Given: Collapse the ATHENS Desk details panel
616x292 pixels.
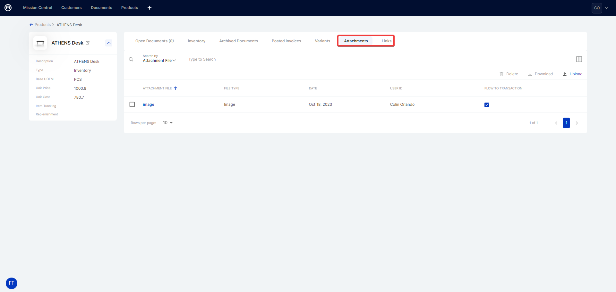Looking at the screenshot, I should (109, 43).
